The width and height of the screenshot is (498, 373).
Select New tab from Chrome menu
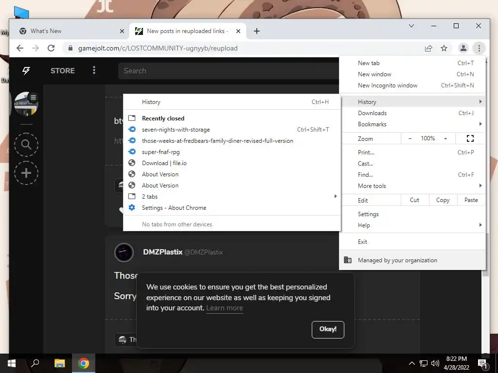[x=412, y=63]
